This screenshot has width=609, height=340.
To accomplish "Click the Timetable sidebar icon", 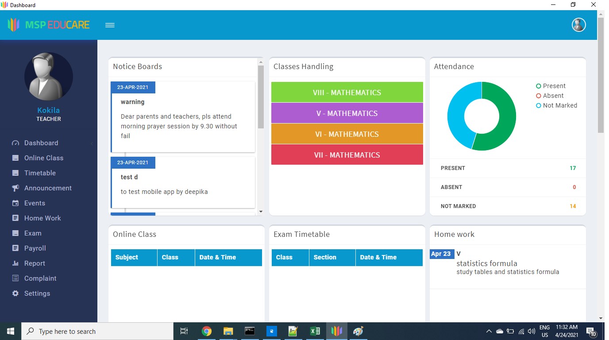I will [x=15, y=173].
